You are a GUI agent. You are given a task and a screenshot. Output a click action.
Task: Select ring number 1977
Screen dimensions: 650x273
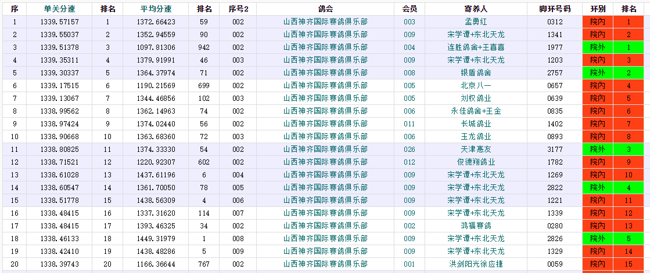[x=555, y=48]
